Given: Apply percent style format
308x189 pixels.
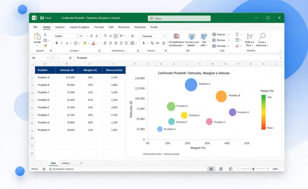Looking at the screenshot, I should [x=152, y=43].
